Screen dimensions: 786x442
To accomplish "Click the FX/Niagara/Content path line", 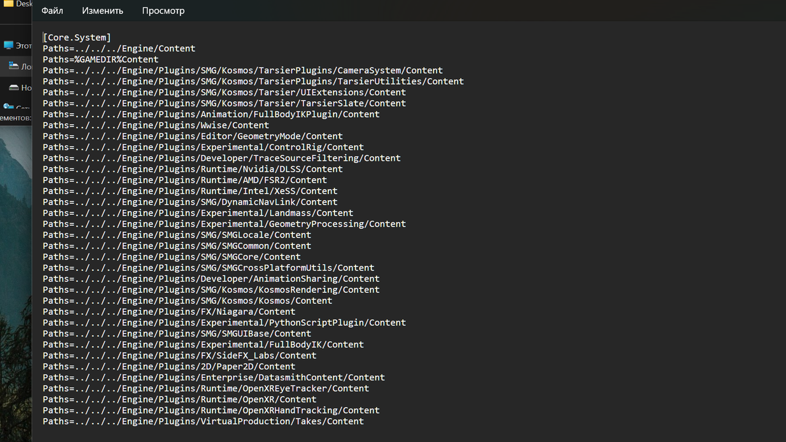I will pos(169,312).
